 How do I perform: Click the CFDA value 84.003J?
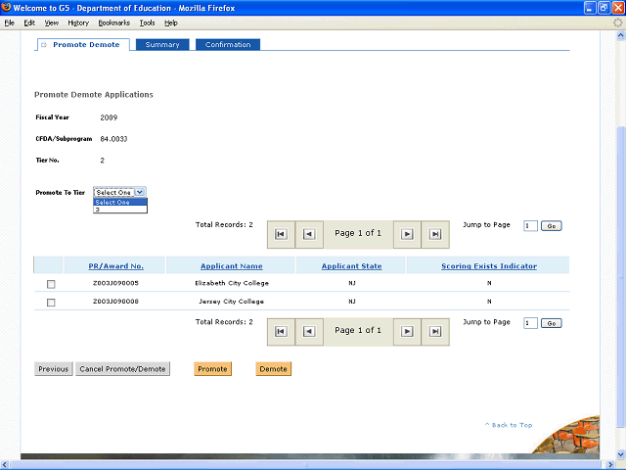(113, 139)
